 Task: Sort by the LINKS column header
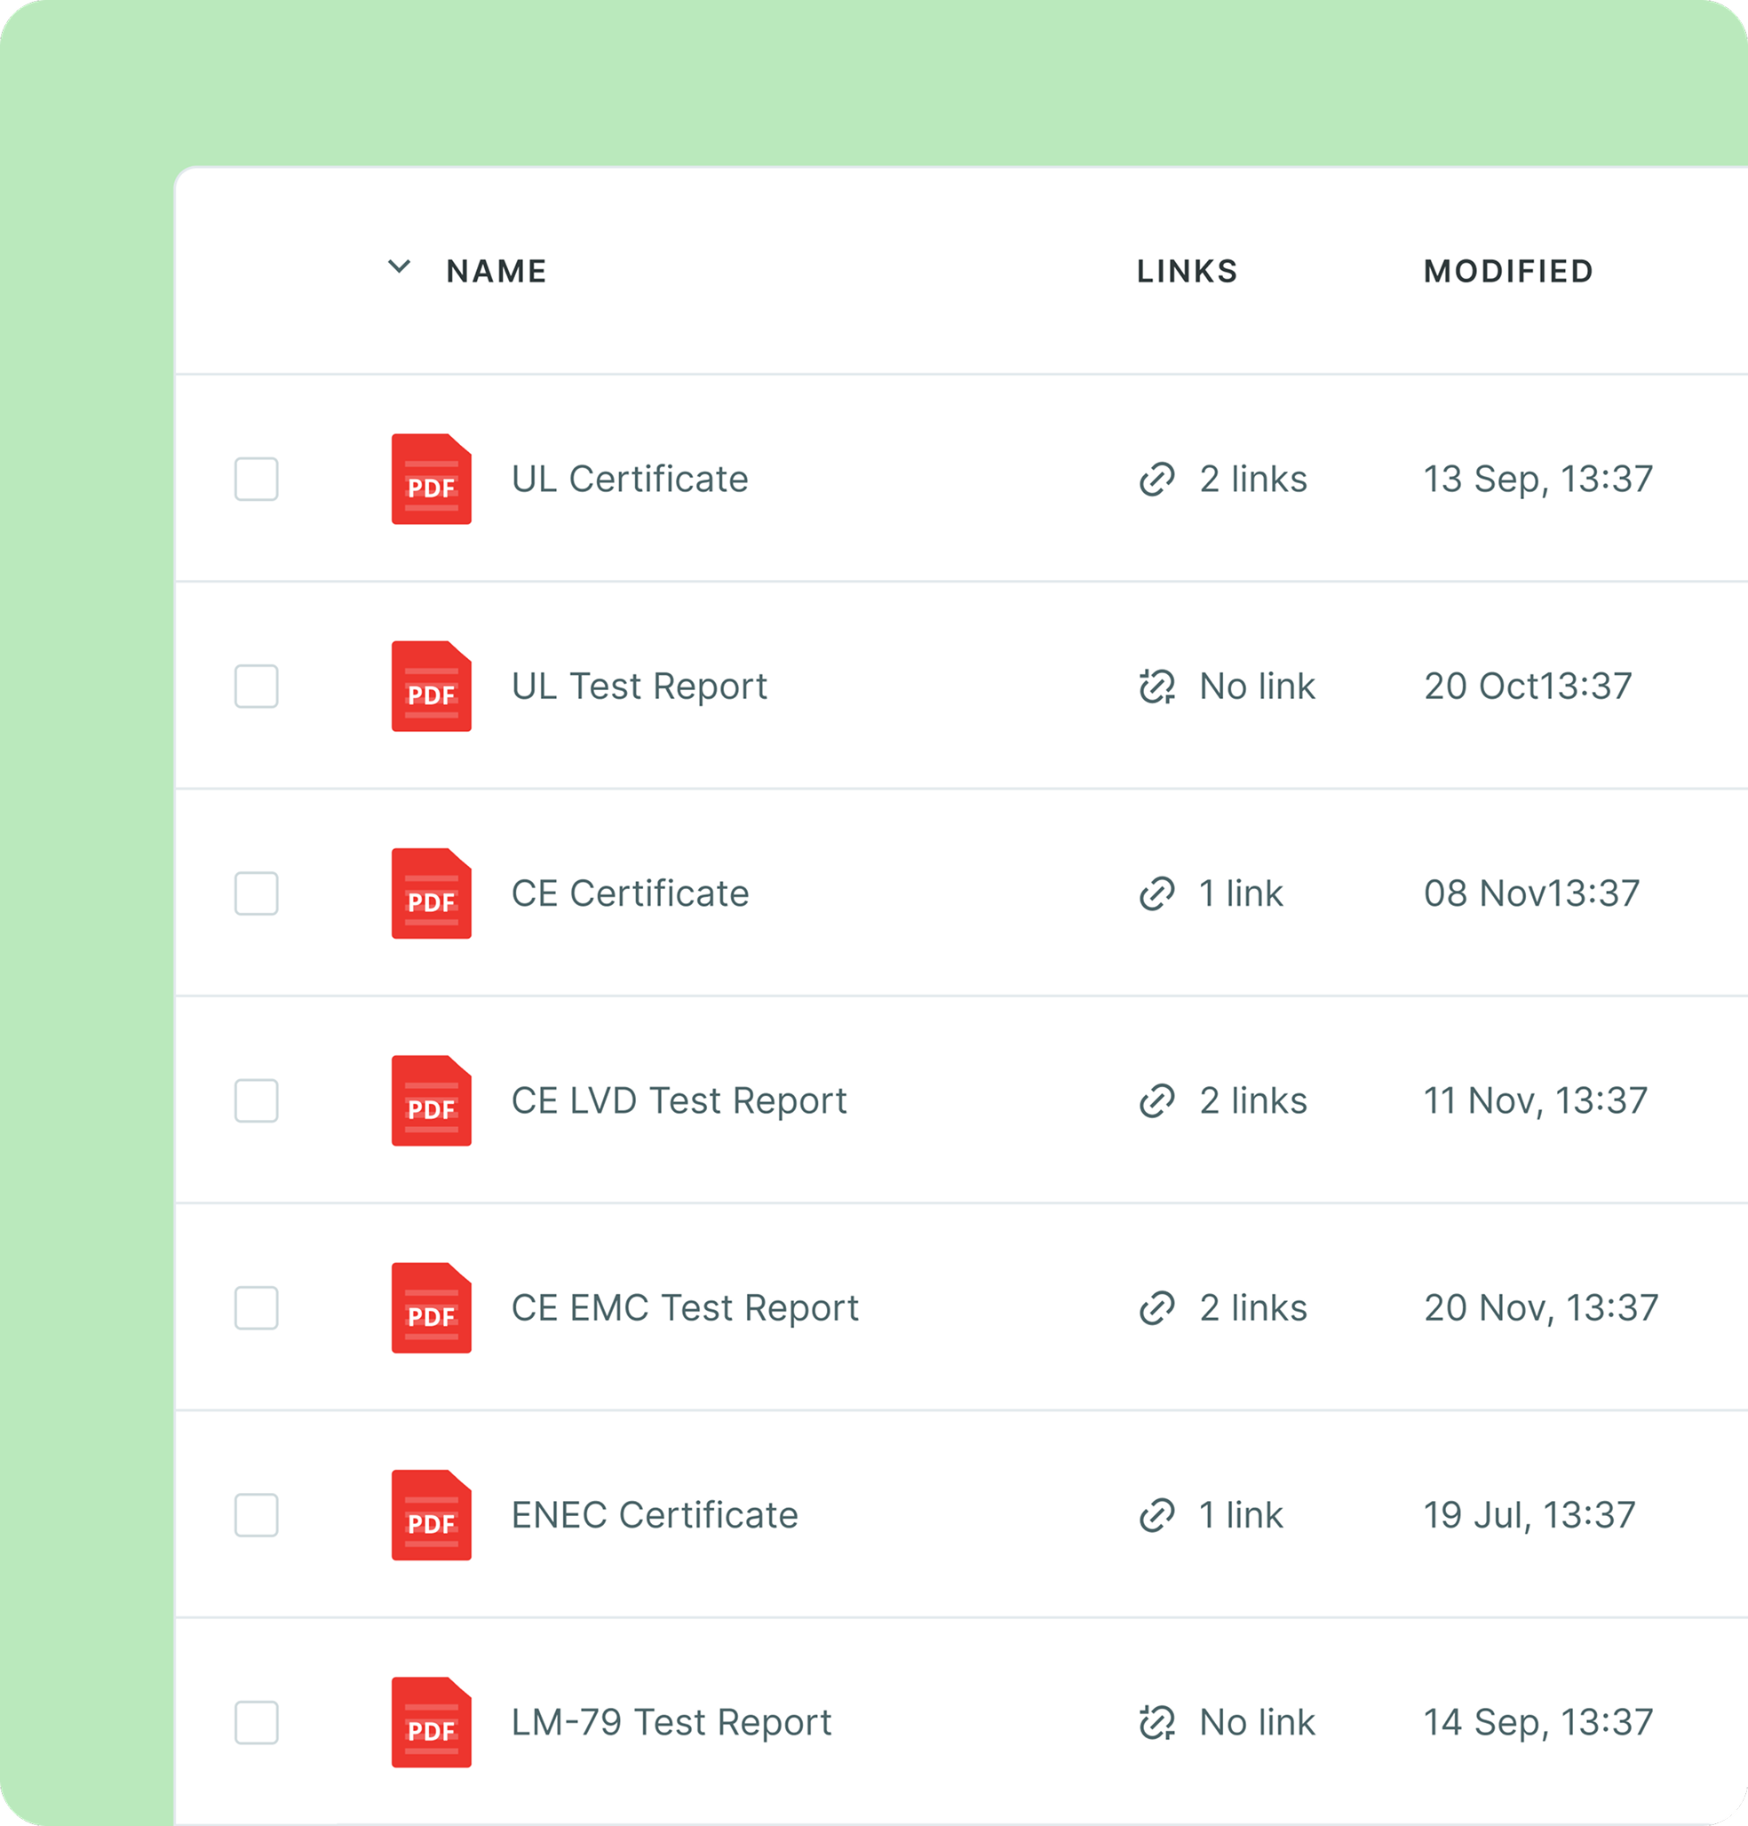[x=1187, y=271]
